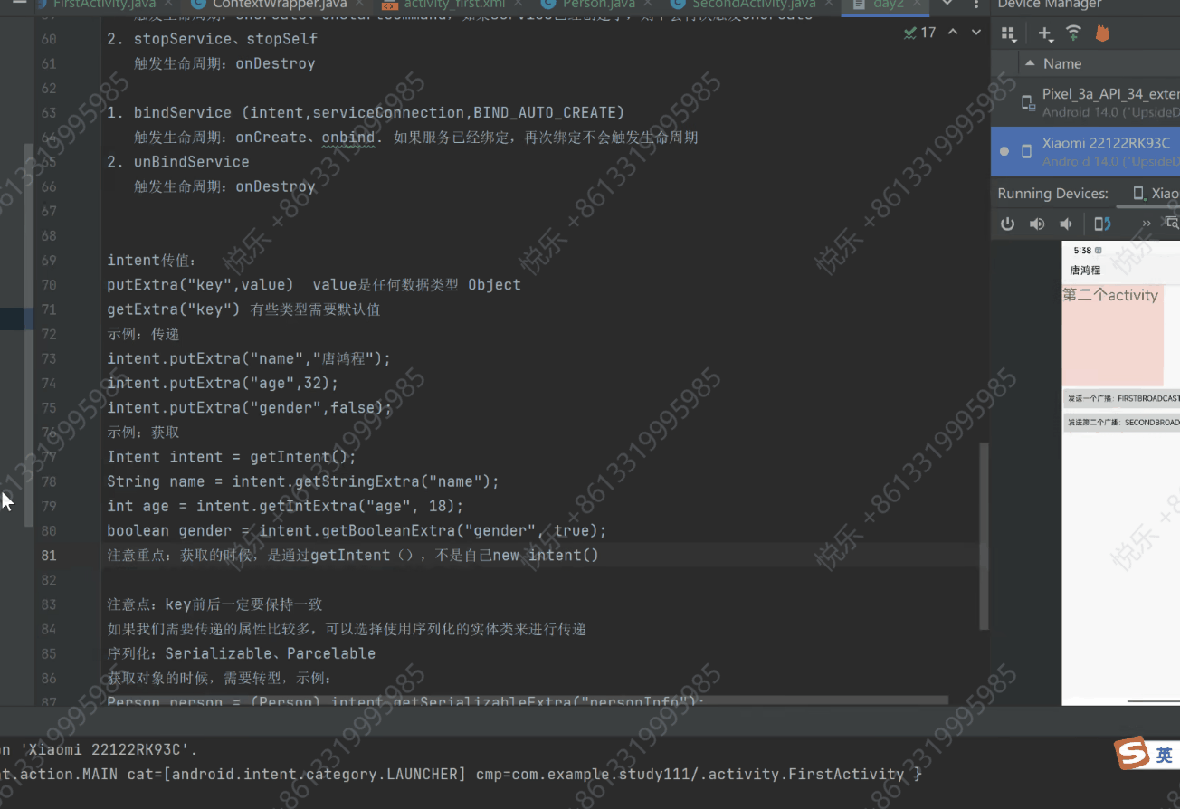The width and height of the screenshot is (1180, 809).
Task: Click '序列化: Serializable、Parcelable' line
Action: pyautogui.click(x=242, y=653)
